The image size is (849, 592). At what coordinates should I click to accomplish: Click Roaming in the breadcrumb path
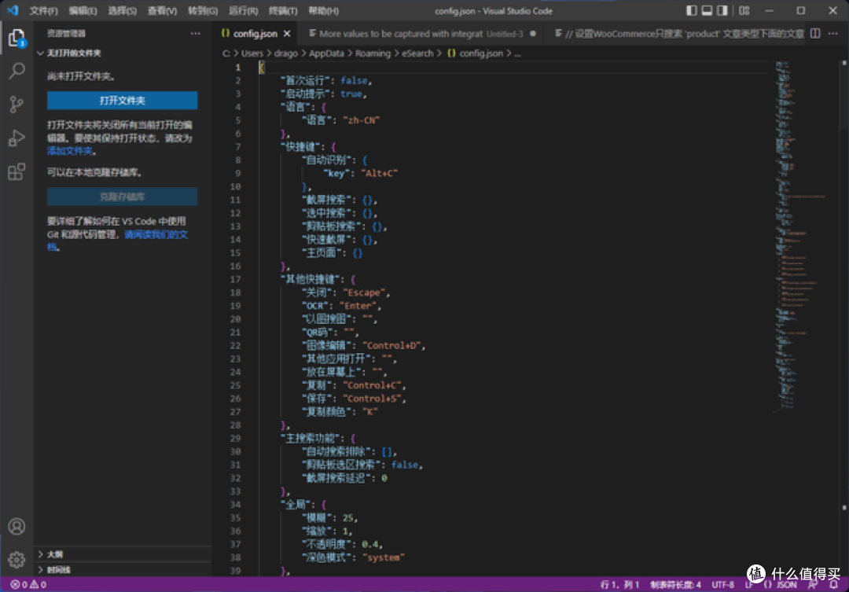(x=373, y=53)
